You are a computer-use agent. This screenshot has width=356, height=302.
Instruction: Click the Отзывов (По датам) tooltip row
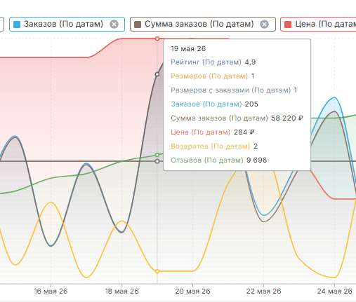click(x=218, y=160)
